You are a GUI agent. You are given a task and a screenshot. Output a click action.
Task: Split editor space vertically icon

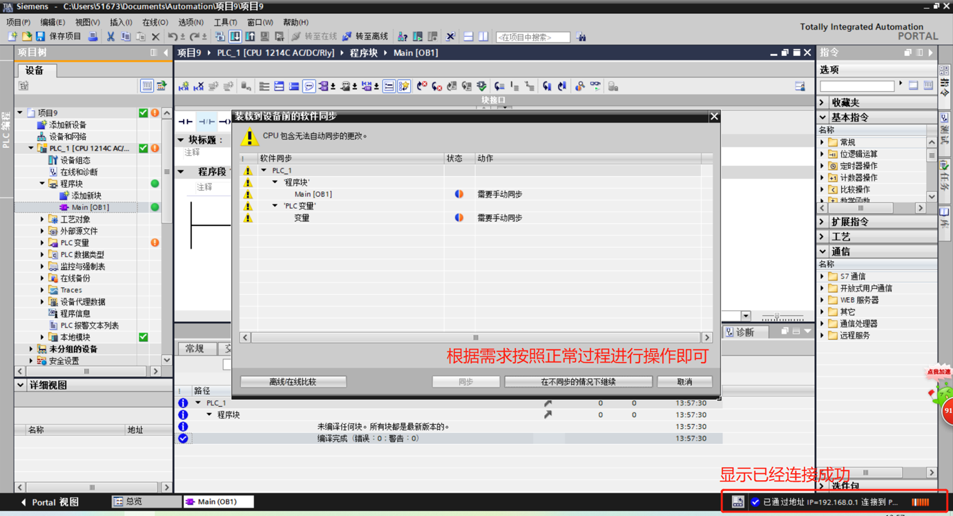pyautogui.click(x=483, y=37)
